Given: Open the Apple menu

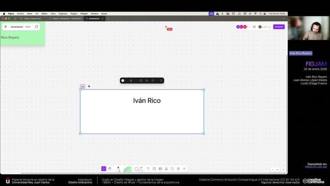Looking at the screenshot, I should tap(4, 13).
